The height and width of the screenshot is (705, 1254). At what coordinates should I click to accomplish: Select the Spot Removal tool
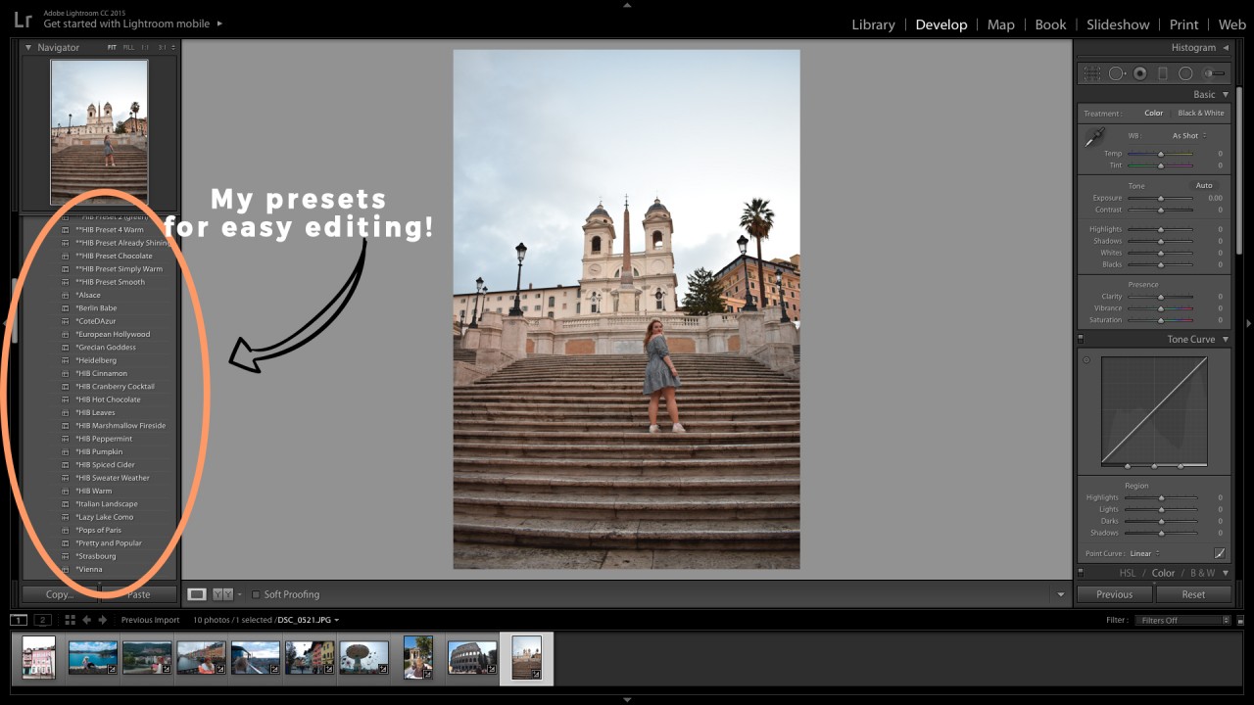pyautogui.click(x=1116, y=73)
